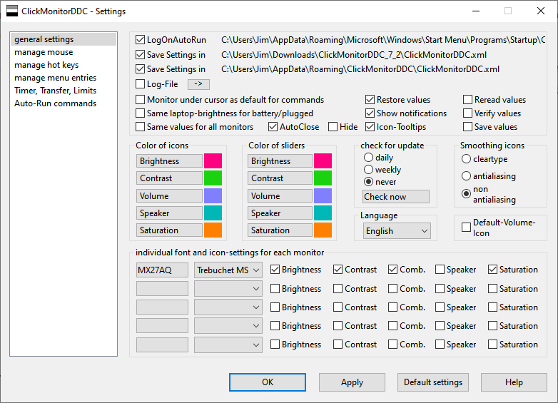
Task: Click pink Brightness swatch in Color of icons
Action: tap(213, 160)
